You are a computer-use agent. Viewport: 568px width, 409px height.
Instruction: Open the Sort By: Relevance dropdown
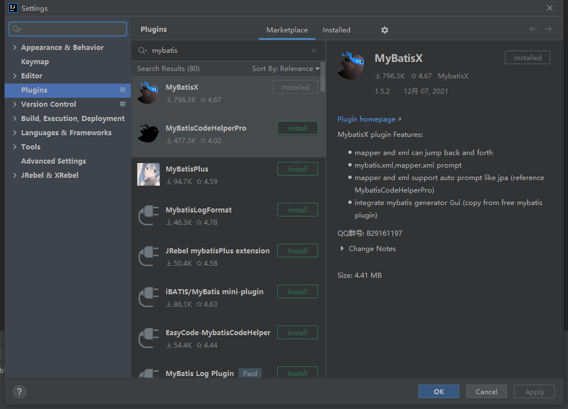click(286, 69)
